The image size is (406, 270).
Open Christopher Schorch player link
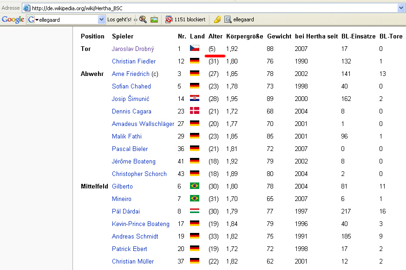pyautogui.click(x=139, y=174)
